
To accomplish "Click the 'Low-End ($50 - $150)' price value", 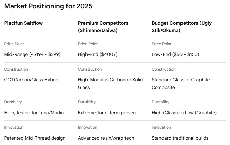I will click(175, 54).
